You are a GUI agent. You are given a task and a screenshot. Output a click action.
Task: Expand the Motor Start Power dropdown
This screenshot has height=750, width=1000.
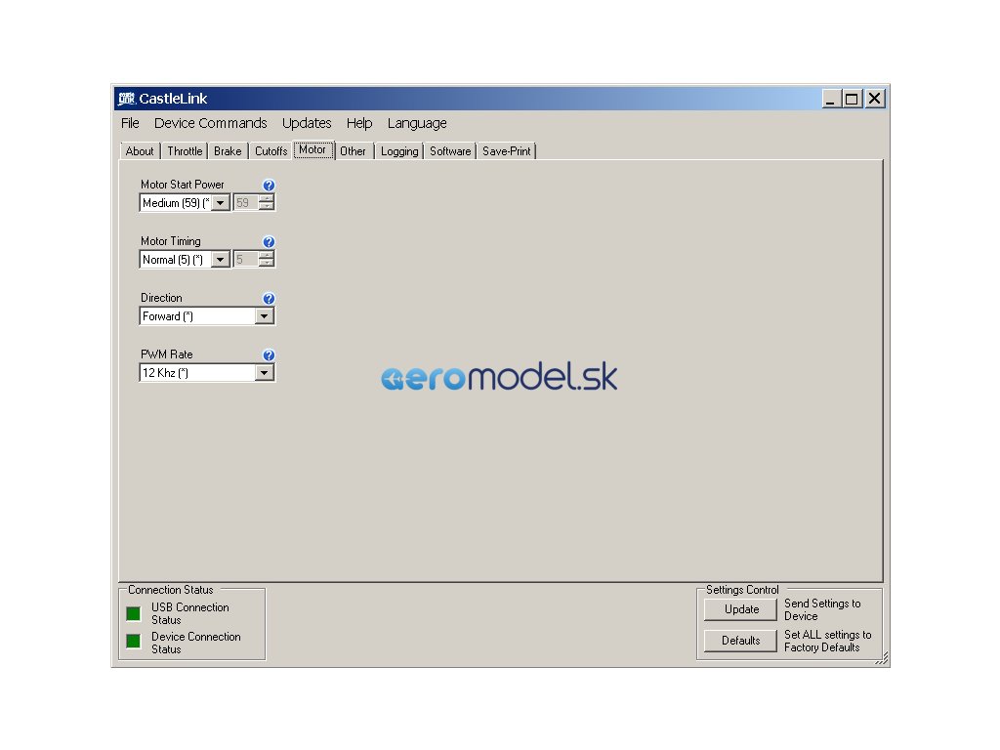tap(221, 203)
